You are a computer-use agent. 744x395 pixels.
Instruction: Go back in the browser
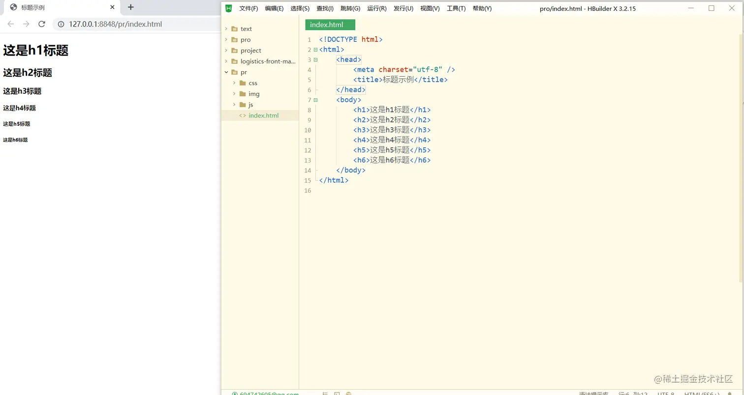click(x=11, y=24)
